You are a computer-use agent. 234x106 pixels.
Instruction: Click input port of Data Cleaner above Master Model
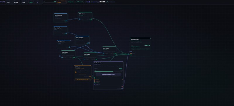(85, 60)
